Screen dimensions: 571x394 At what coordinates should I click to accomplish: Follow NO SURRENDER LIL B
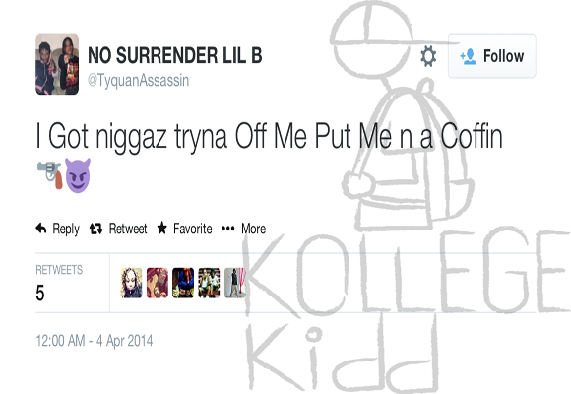[x=491, y=56]
